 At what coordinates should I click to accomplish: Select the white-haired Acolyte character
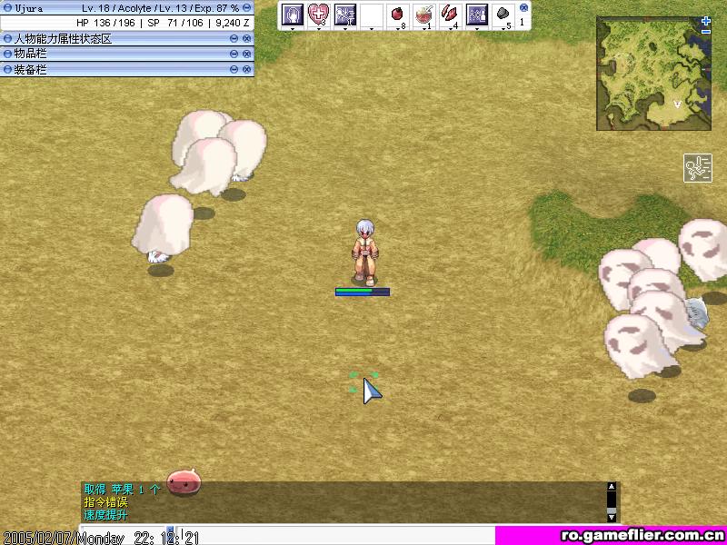[x=365, y=253]
